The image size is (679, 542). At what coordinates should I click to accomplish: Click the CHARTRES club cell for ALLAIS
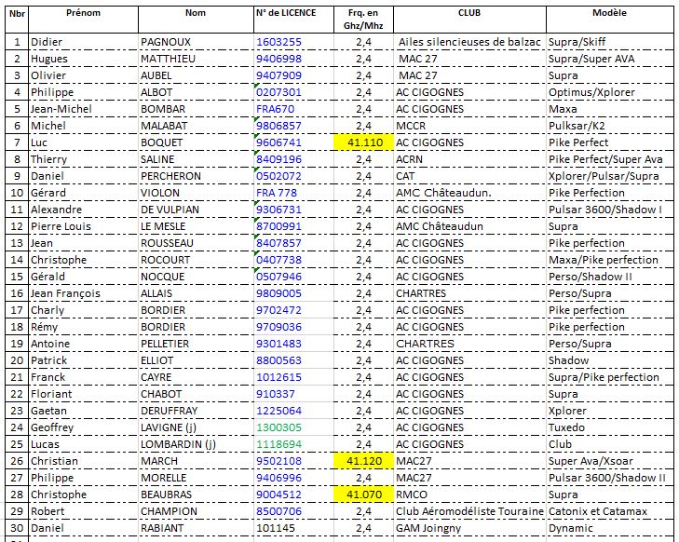tap(469, 293)
